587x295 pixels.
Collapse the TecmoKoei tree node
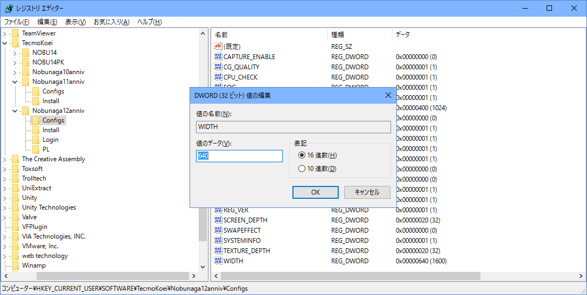point(5,43)
